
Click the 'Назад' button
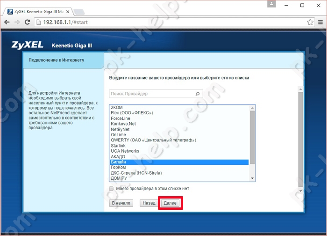[149, 203]
